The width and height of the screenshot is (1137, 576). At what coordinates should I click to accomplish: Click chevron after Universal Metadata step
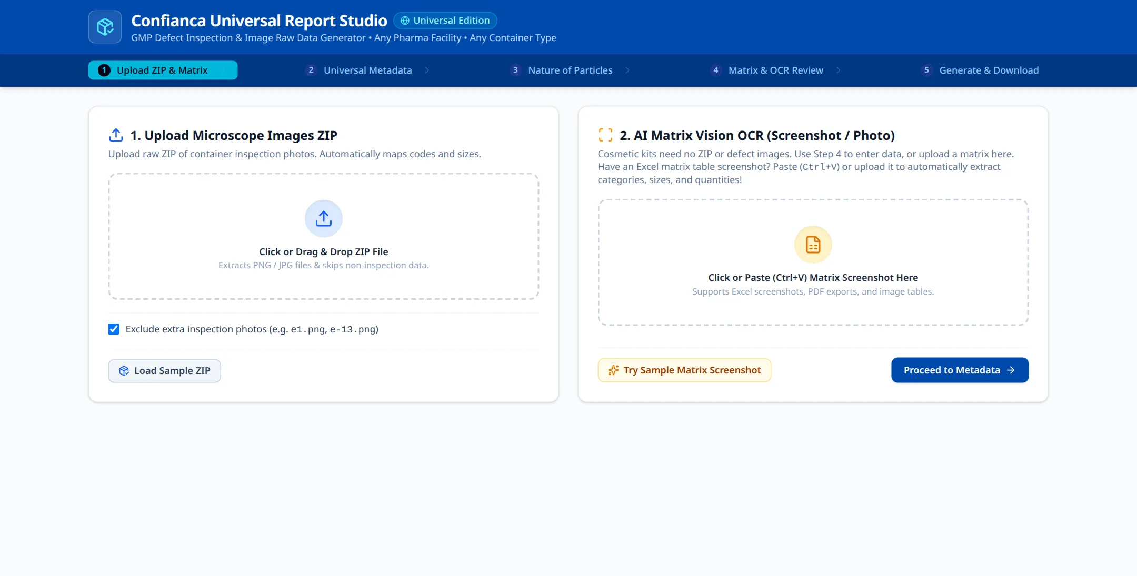click(427, 70)
